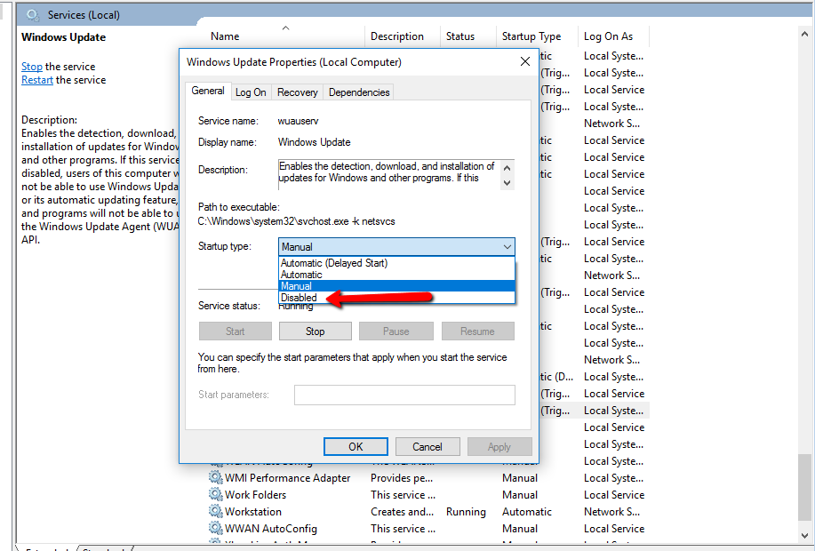This screenshot has height=551, width=815.
Task: Click the WWAN AutoConfig gear icon
Action: 215,528
